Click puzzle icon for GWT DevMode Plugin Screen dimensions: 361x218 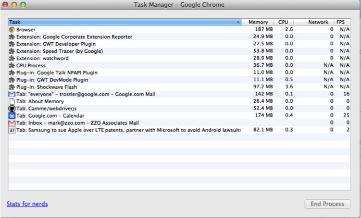(x=12, y=80)
